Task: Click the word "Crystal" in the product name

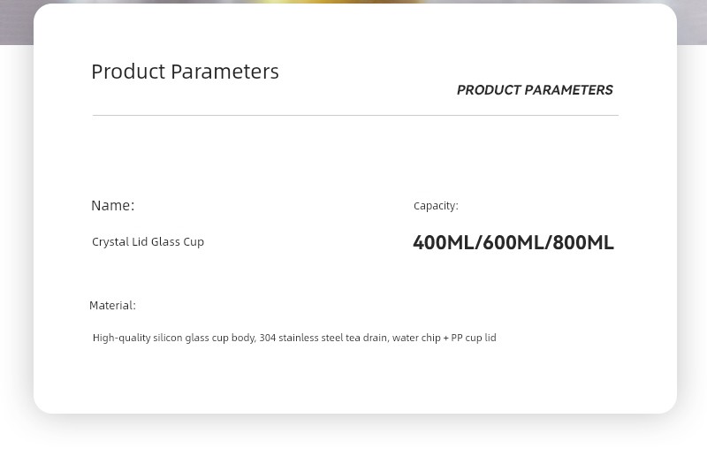Action: point(110,242)
